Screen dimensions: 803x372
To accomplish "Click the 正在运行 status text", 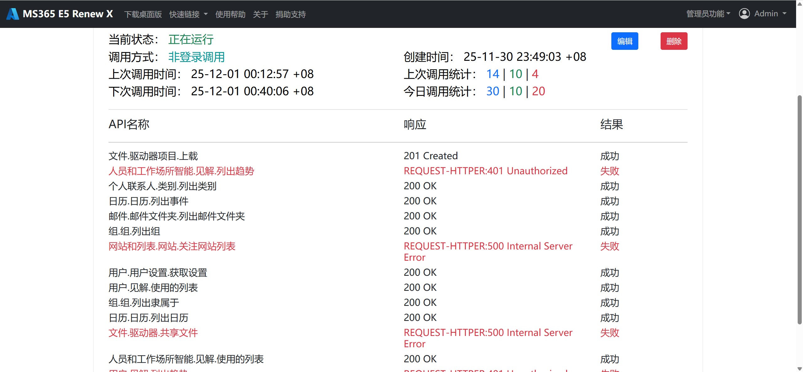I will [191, 39].
